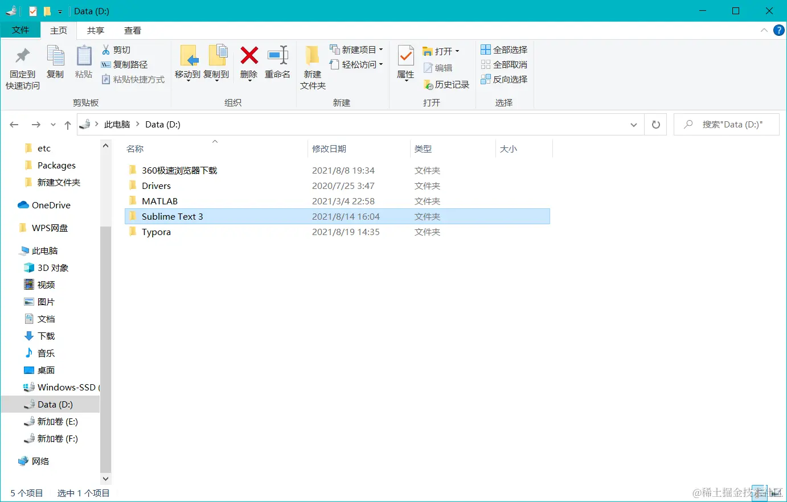Image resolution: width=787 pixels, height=502 pixels.
Task: Open Packages in navigation pane
Action: coord(56,166)
